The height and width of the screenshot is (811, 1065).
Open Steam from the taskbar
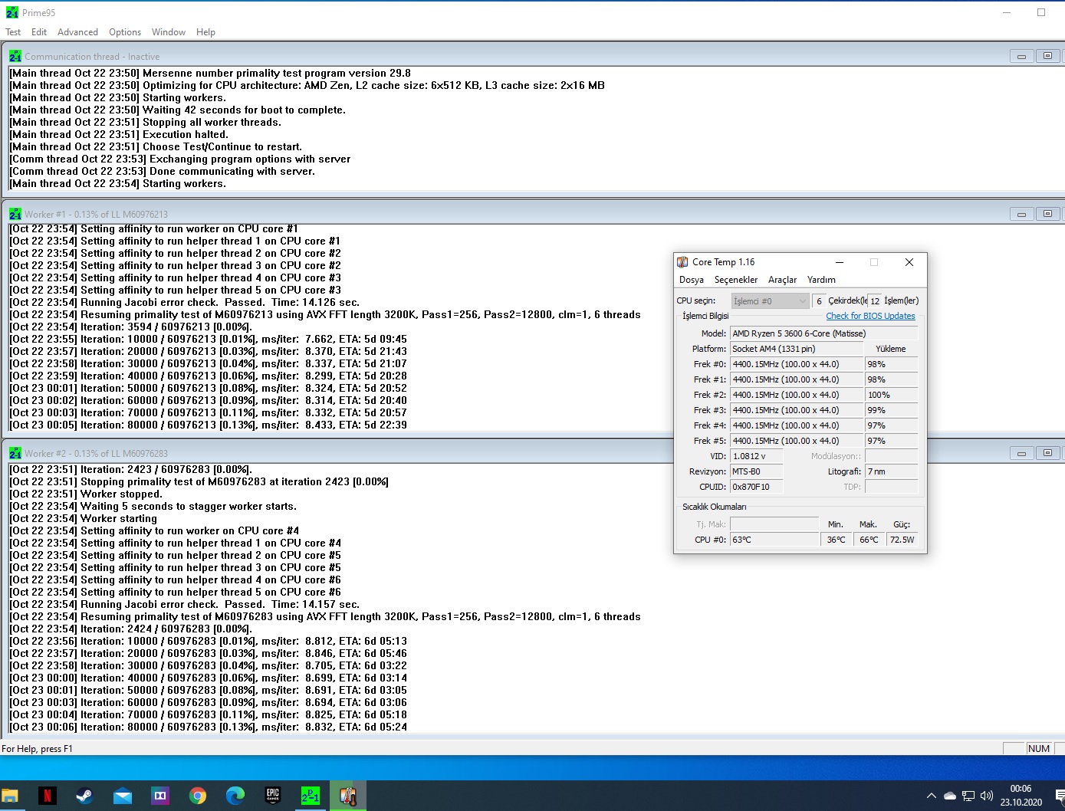[84, 796]
